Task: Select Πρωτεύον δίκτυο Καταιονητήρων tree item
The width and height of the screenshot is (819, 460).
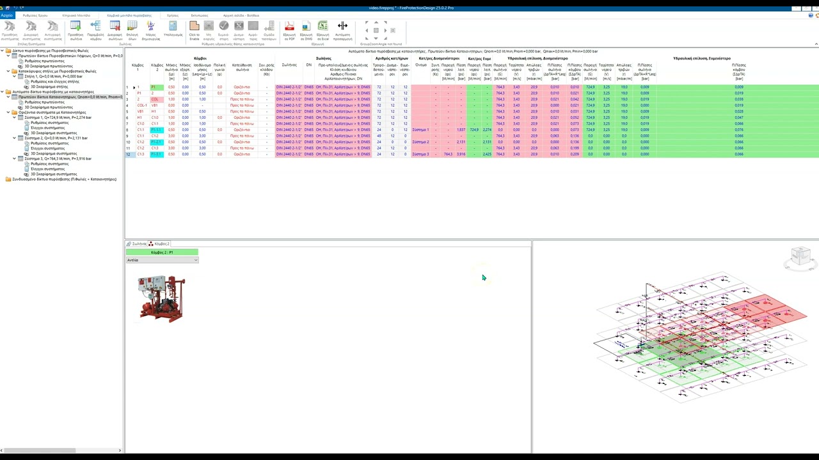Action: (x=70, y=97)
